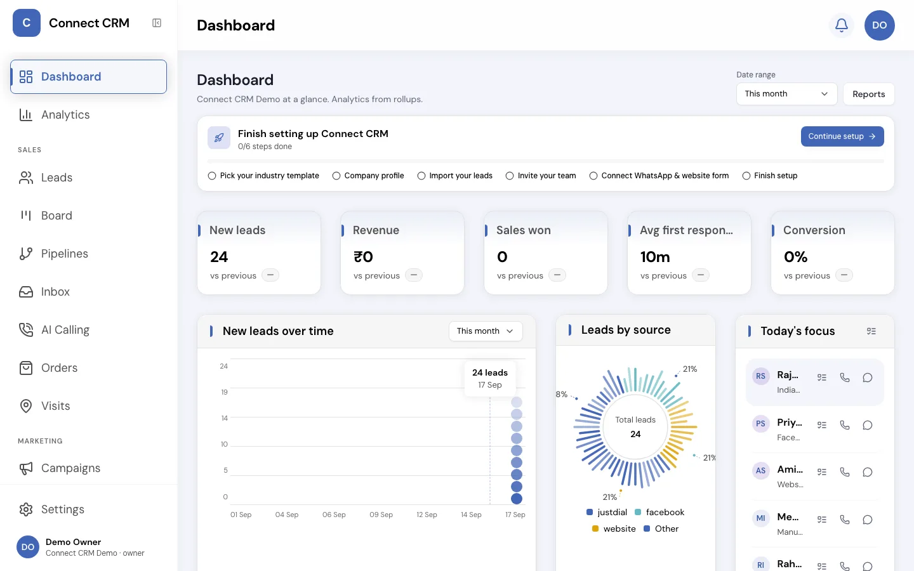Select the Company profile step
Viewport: 914px width, 571px height.
[368, 176]
